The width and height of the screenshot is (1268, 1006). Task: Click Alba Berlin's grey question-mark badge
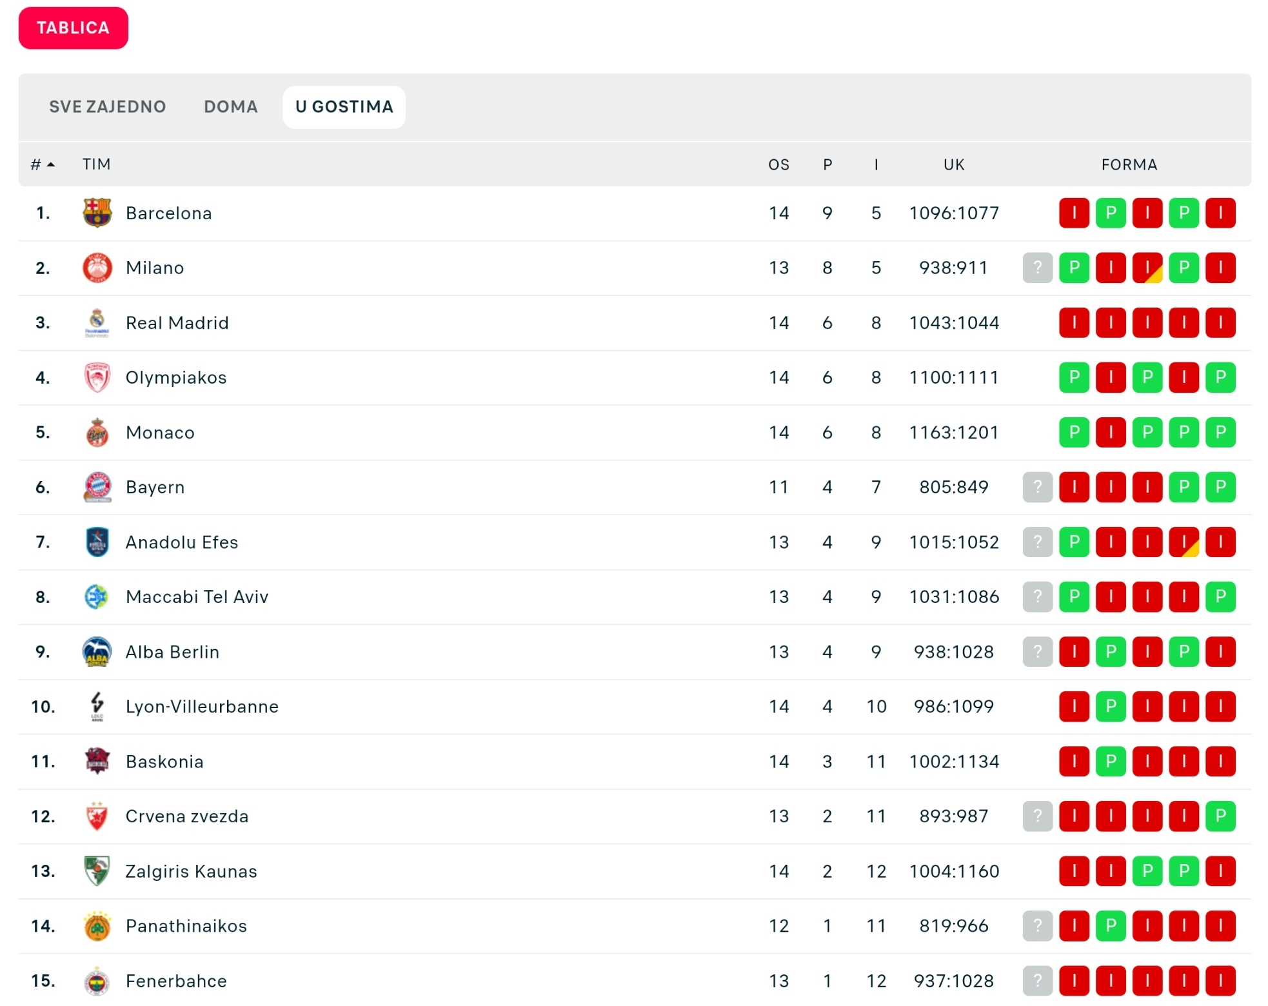(x=1038, y=651)
